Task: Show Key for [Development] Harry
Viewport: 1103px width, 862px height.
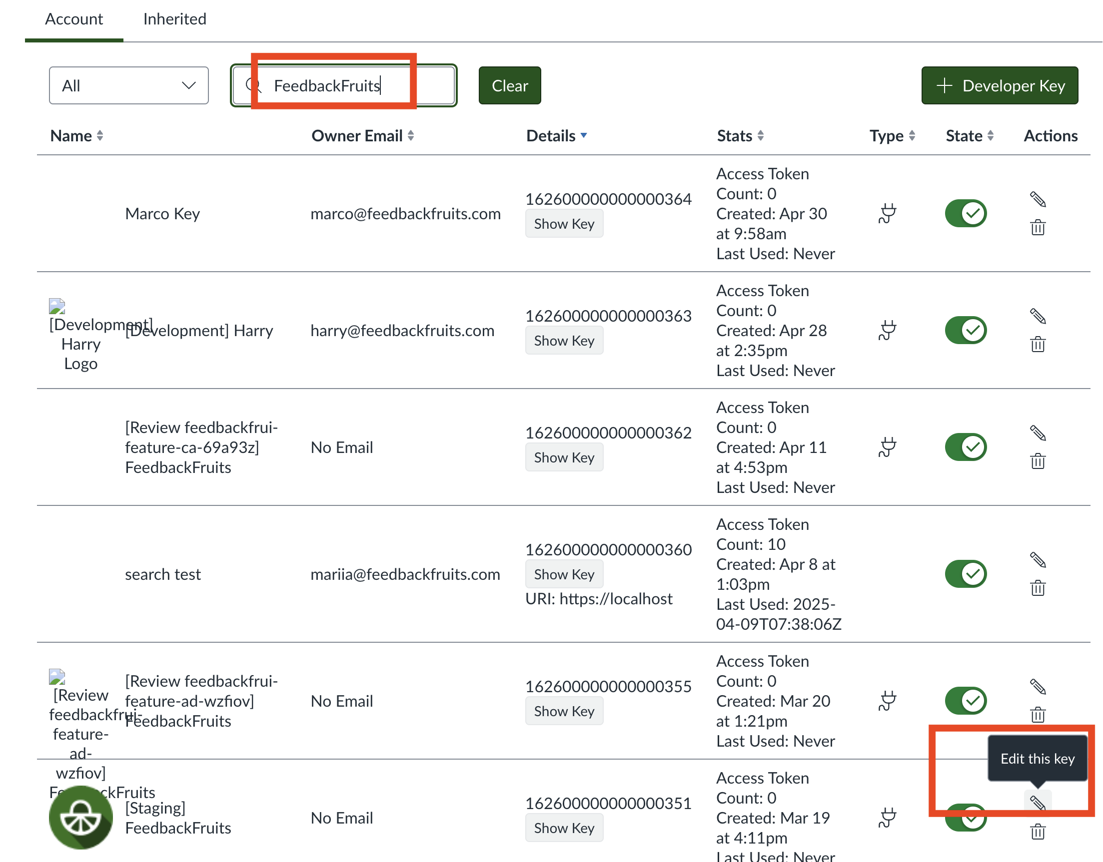Action: pos(564,341)
